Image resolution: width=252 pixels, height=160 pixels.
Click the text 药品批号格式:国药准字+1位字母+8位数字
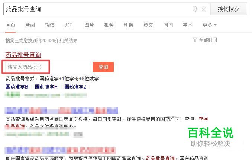pos(52,79)
